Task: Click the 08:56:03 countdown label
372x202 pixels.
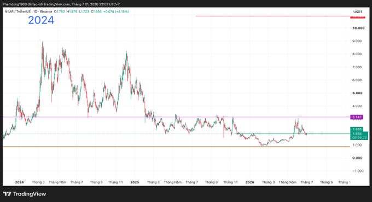Action: click(359, 138)
